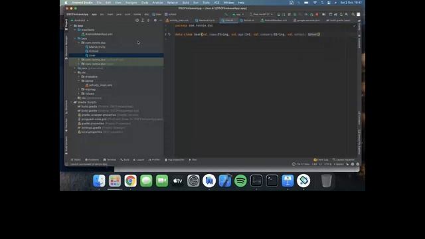Open the device selector dropdown

click(261, 15)
